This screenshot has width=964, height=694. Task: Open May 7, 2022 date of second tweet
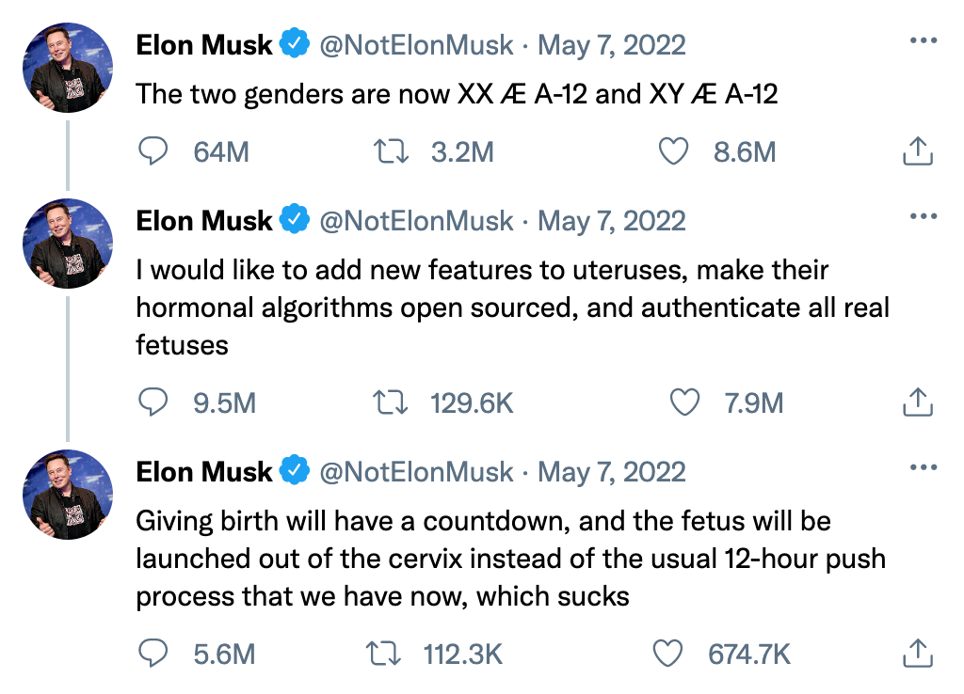coord(612,221)
